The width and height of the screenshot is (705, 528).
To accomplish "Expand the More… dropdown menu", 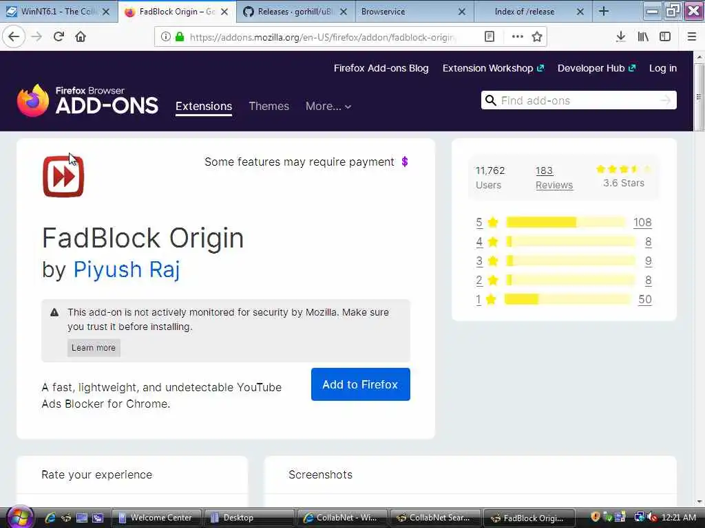I will (x=328, y=107).
